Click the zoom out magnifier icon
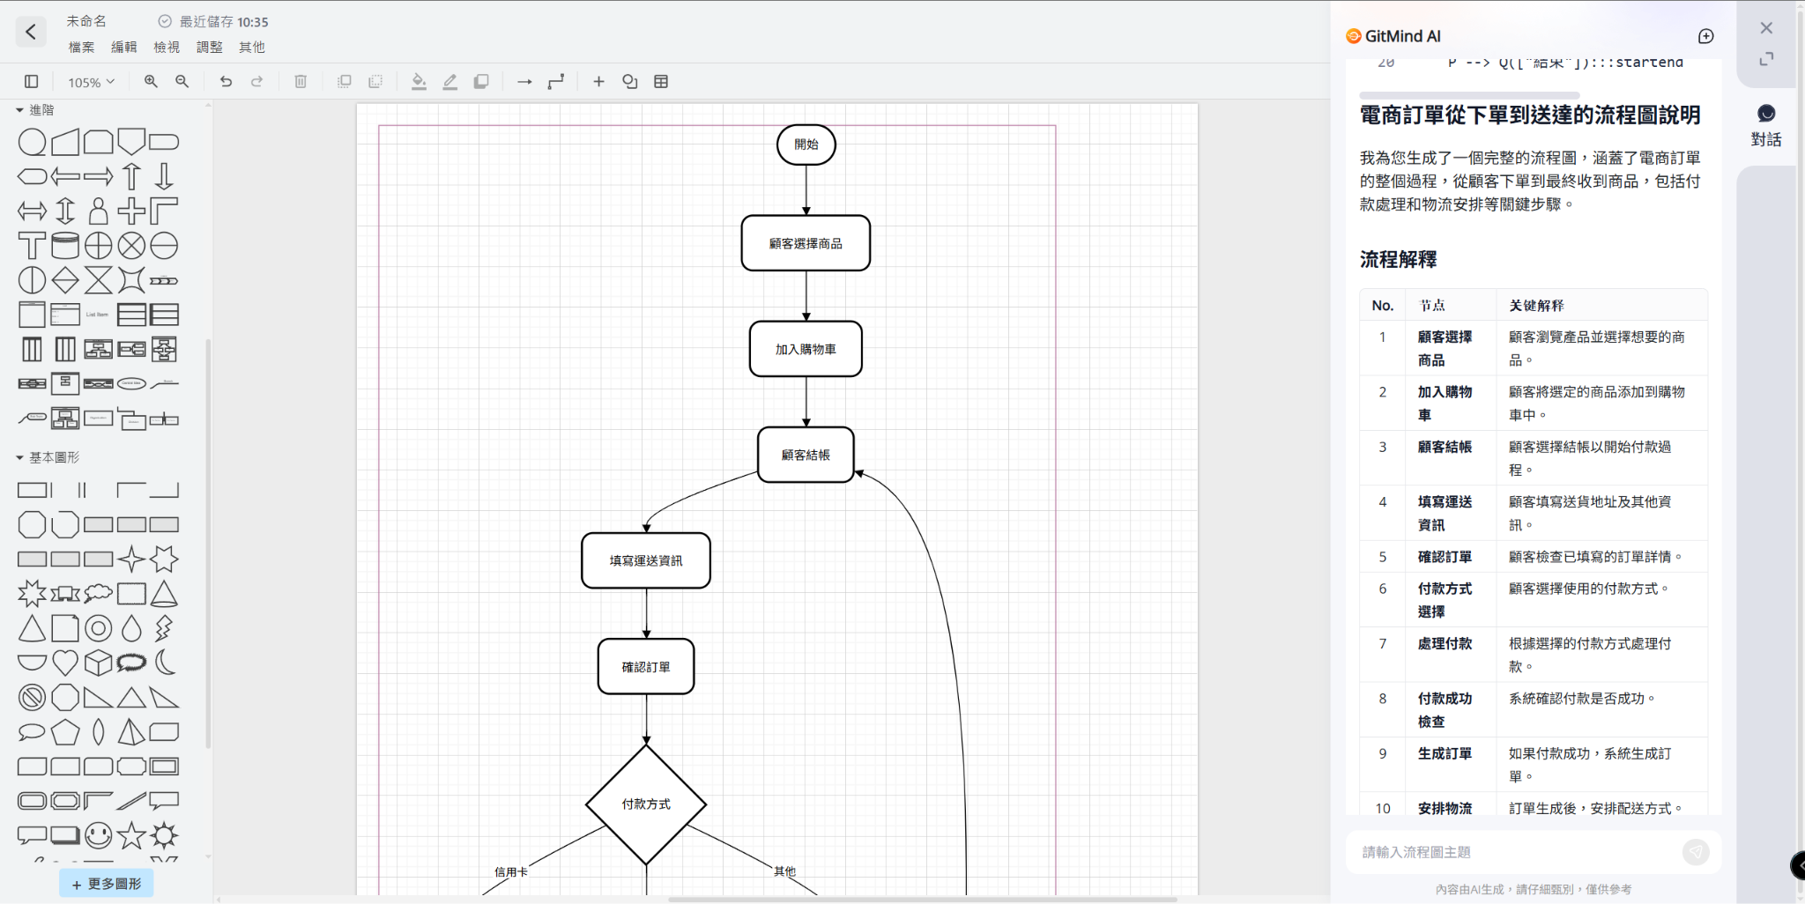Viewport: 1805px width, 904px height. pos(182,82)
